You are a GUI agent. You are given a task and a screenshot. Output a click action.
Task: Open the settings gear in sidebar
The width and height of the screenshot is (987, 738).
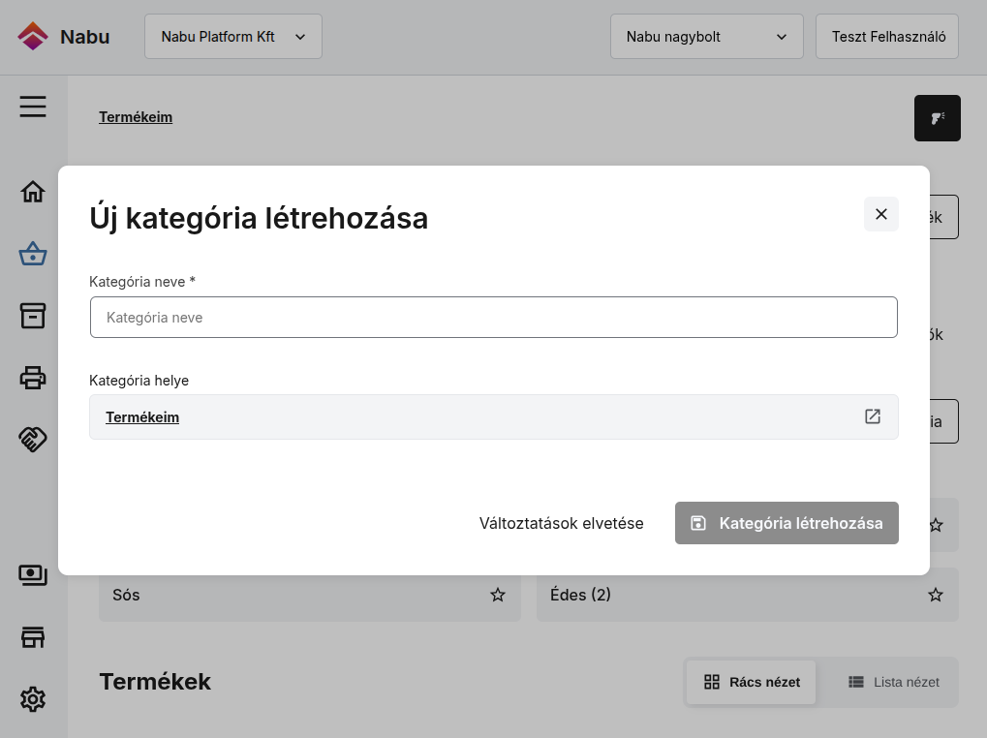tap(33, 699)
